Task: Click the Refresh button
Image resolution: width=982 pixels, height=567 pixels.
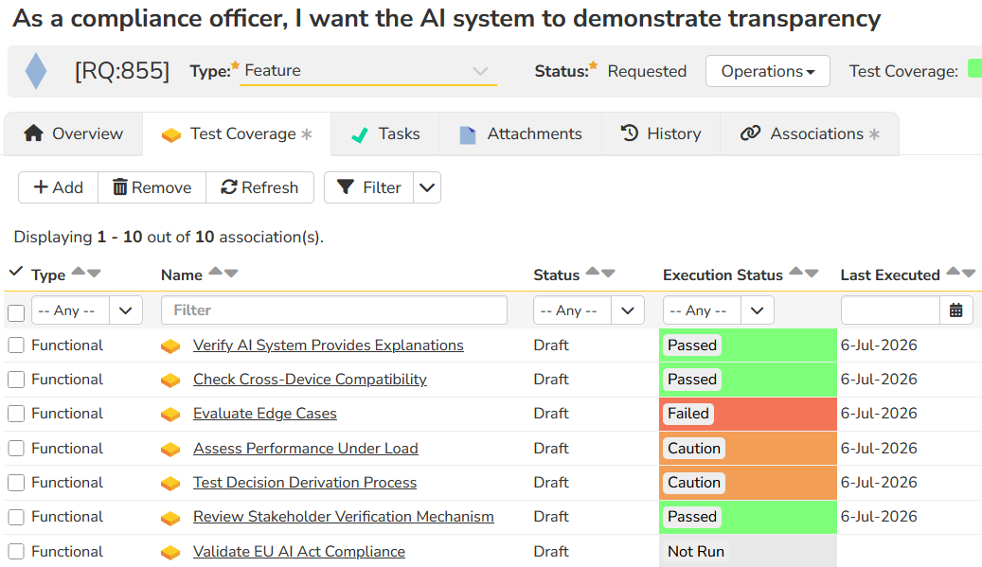Action: (x=259, y=187)
